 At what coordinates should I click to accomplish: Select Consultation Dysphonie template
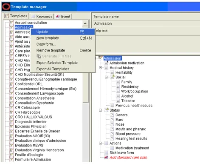pyautogui.click(x=34, y=103)
